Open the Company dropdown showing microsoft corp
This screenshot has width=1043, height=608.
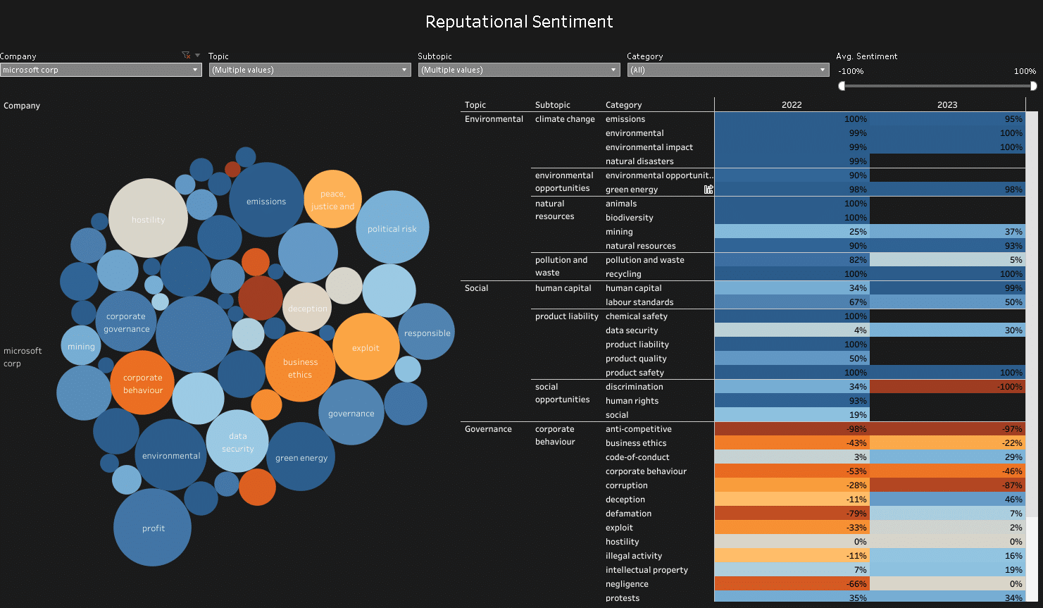point(101,70)
